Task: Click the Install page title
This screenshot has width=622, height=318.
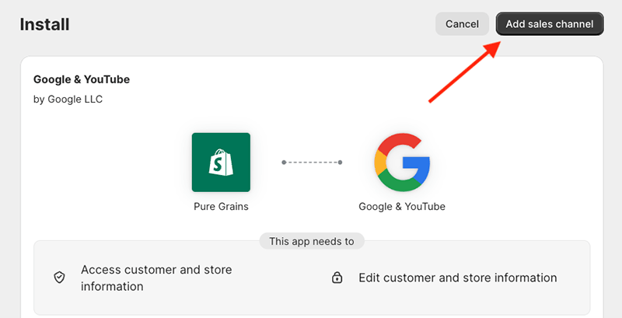Action: [x=44, y=25]
